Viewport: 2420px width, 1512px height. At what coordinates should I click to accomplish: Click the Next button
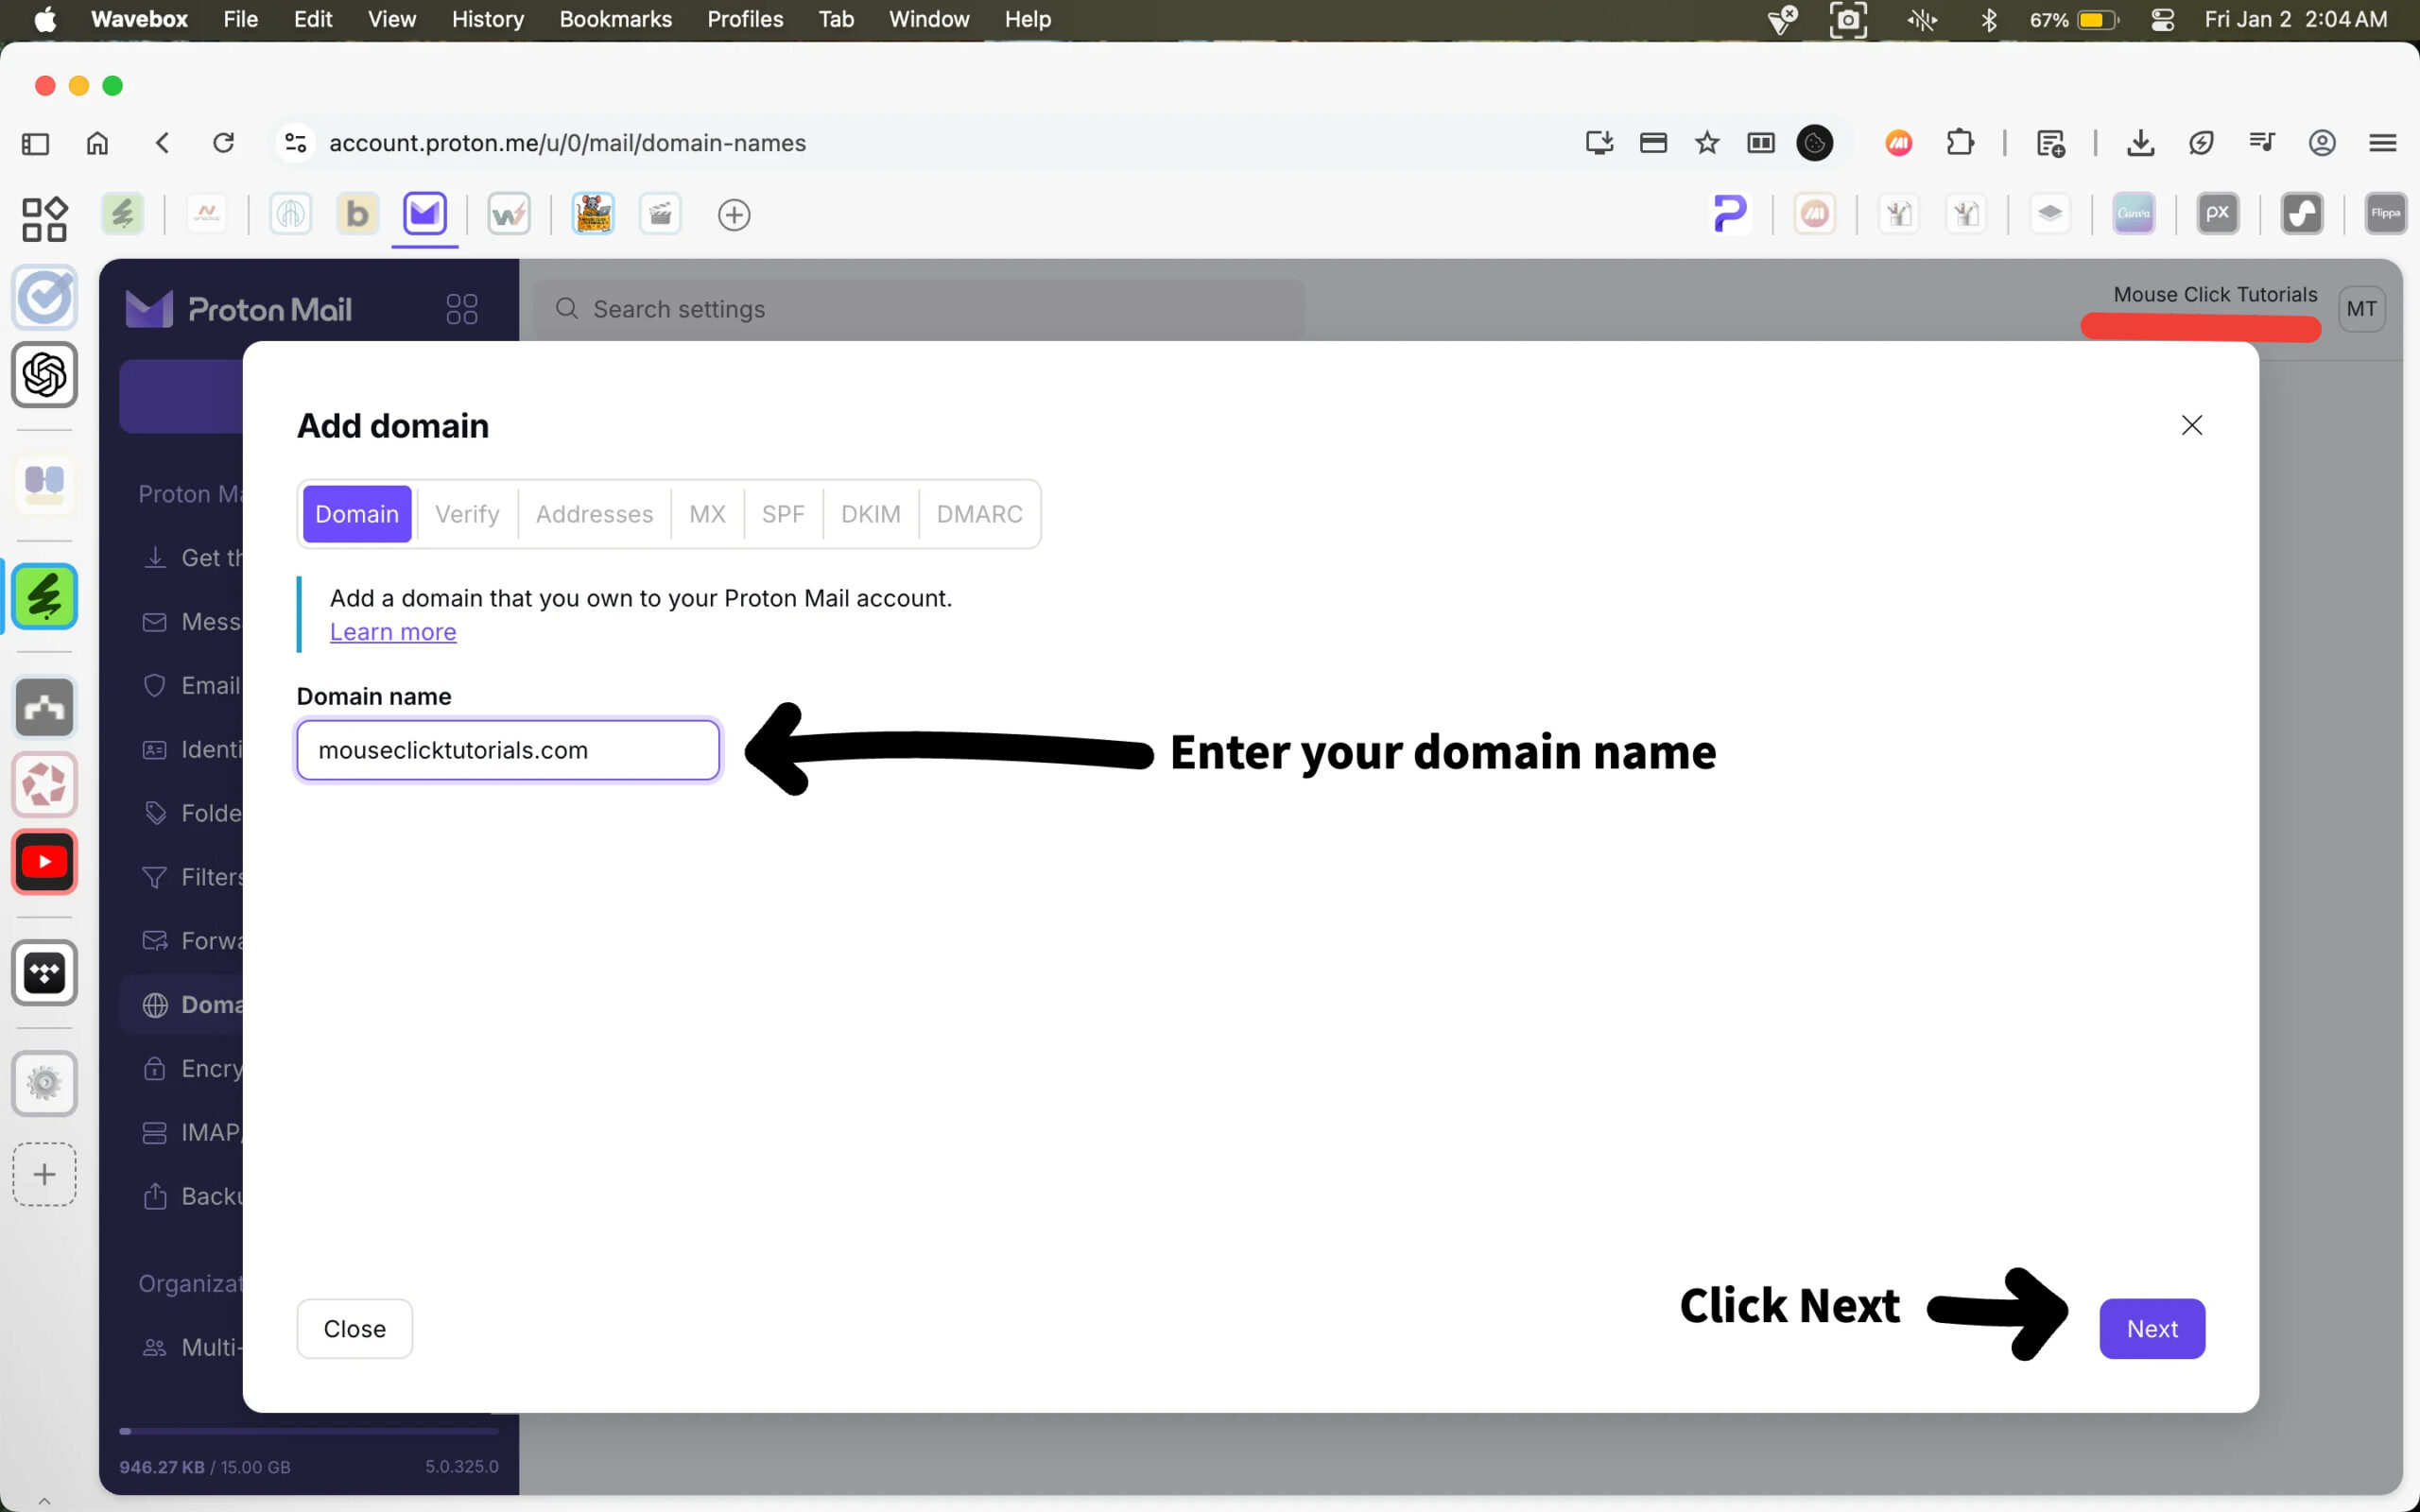pos(2151,1328)
